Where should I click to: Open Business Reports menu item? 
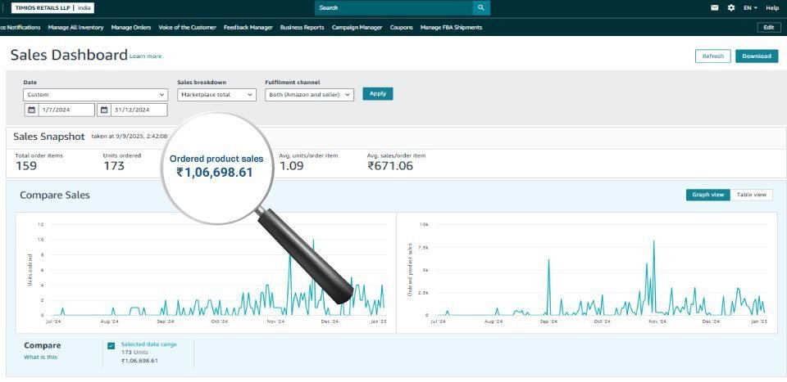pos(302,27)
